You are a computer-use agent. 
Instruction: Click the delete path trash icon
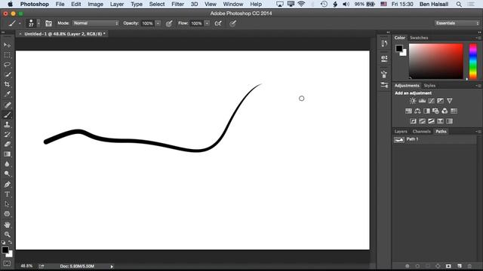click(469, 266)
